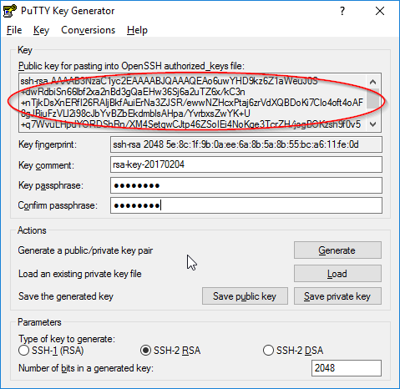Expand the Conversions menu

88,30
